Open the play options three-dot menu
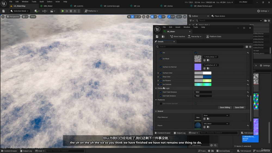This screenshot has width=272, height=153. tap(79, 11)
